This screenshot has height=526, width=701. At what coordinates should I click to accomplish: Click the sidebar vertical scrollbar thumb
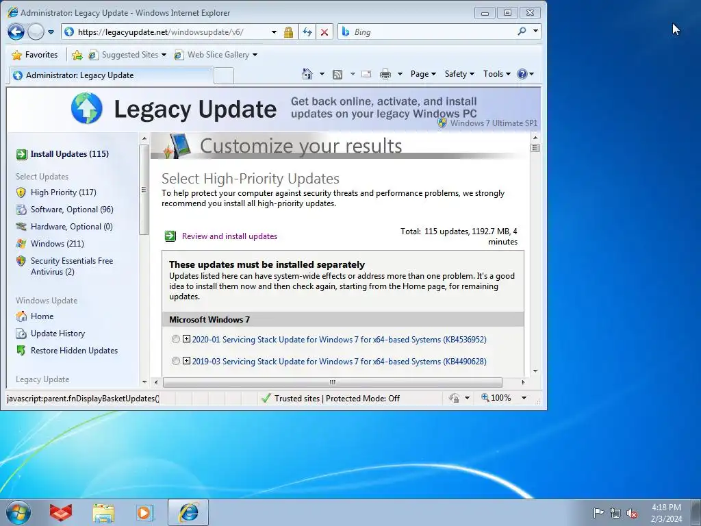[144, 190]
